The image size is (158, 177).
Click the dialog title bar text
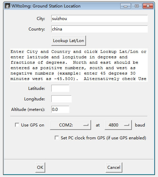[x=46, y=6]
